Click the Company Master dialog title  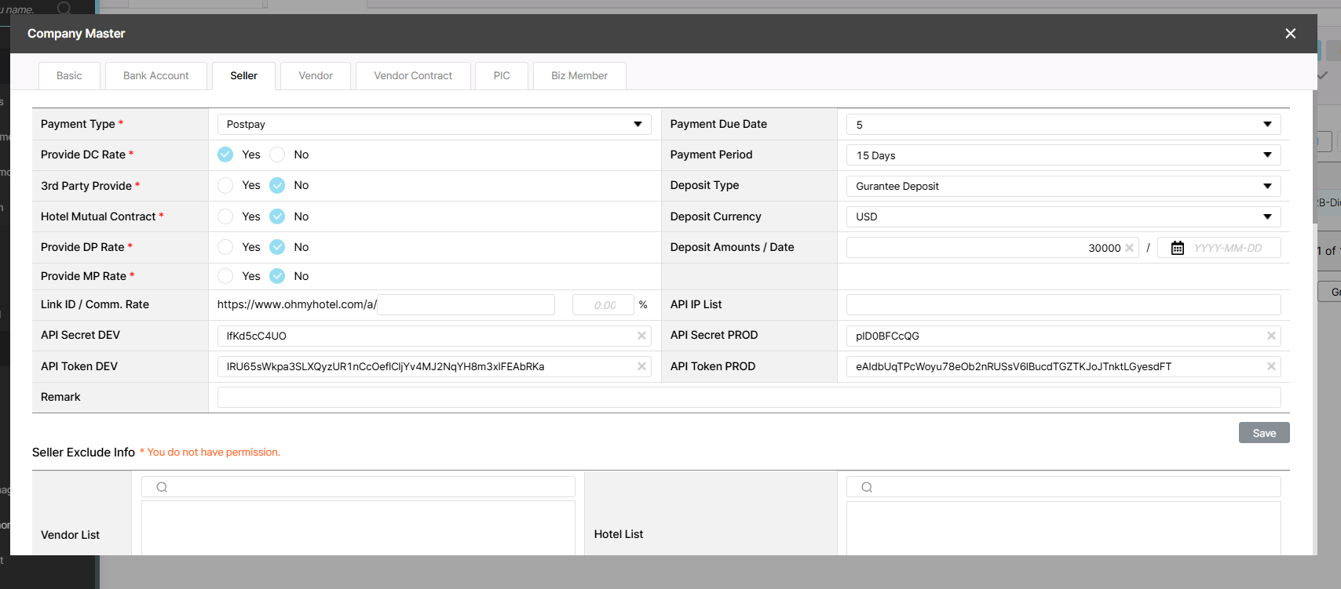[x=76, y=34]
